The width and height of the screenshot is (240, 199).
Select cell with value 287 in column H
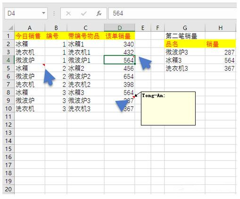(x=220, y=52)
